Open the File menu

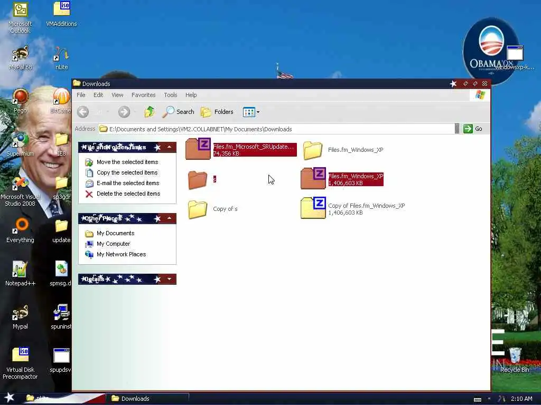tap(81, 95)
